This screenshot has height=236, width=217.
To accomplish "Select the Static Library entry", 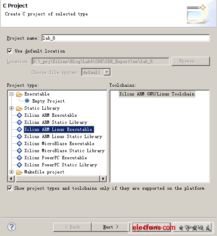I will (x=42, y=108).
